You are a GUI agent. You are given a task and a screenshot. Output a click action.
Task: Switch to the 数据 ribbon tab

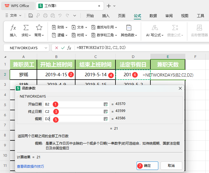[153, 16]
